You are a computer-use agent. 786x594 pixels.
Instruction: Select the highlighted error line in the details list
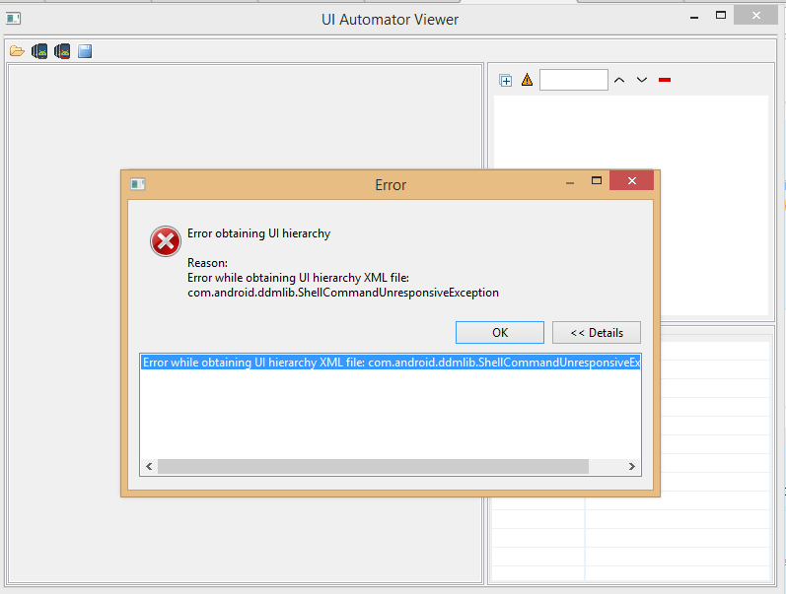pyautogui.click(x=391, y=363)
